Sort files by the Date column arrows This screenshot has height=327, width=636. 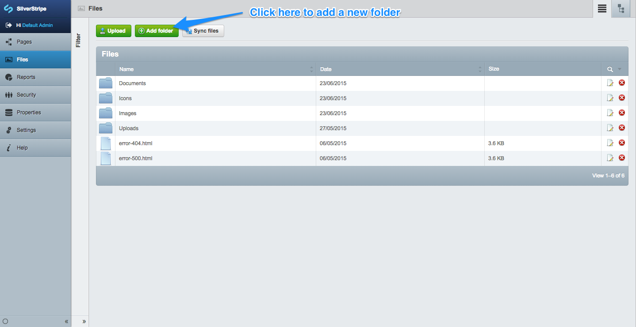(479, 69)
